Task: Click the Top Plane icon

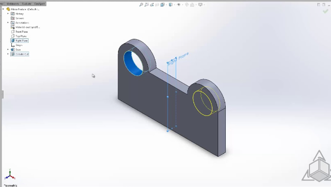Action: pyautogui.click(x=13, y=36)
